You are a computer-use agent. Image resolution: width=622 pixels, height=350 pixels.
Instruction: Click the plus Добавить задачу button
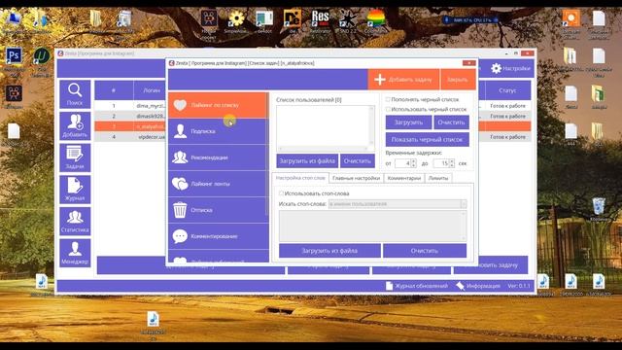pos(403,80)
